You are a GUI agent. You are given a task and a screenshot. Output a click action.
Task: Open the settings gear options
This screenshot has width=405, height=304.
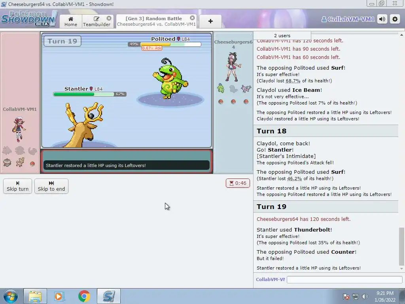point(395,19)
